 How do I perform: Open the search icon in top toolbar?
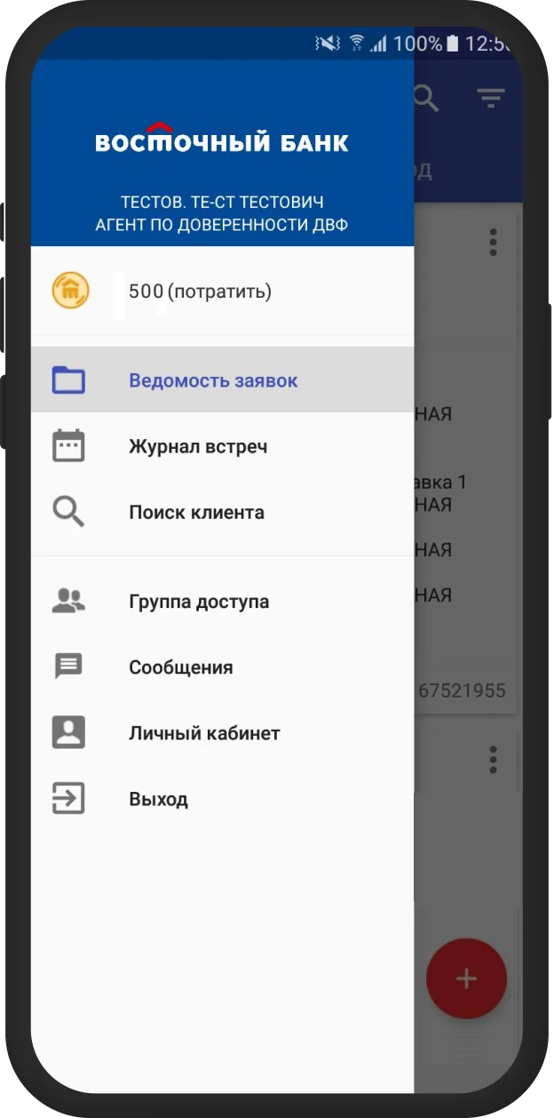(x=426, y=98)
